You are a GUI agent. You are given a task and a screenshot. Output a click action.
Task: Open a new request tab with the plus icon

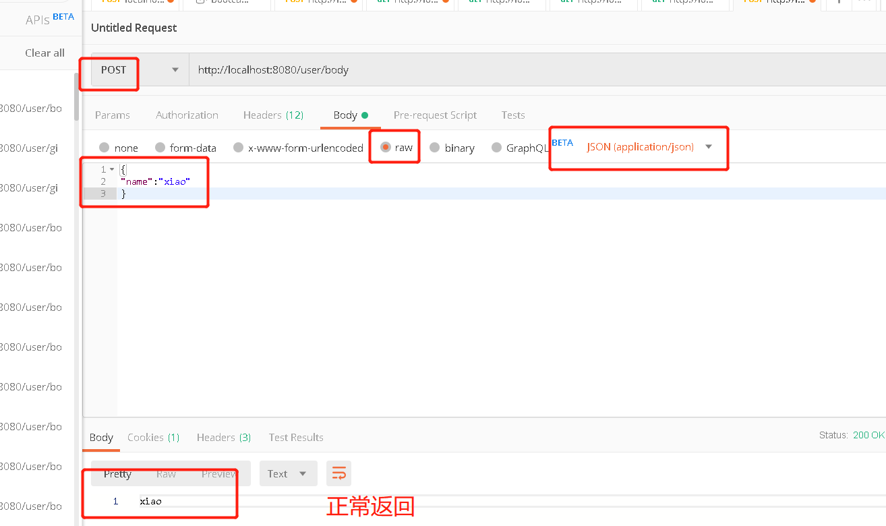(x=838, y=3)
